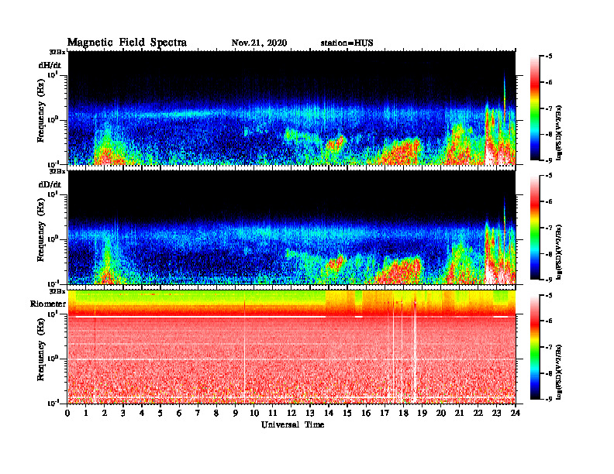
Task: Click "-5" on the dH/dt color scale
Action: tap(548, 57)
